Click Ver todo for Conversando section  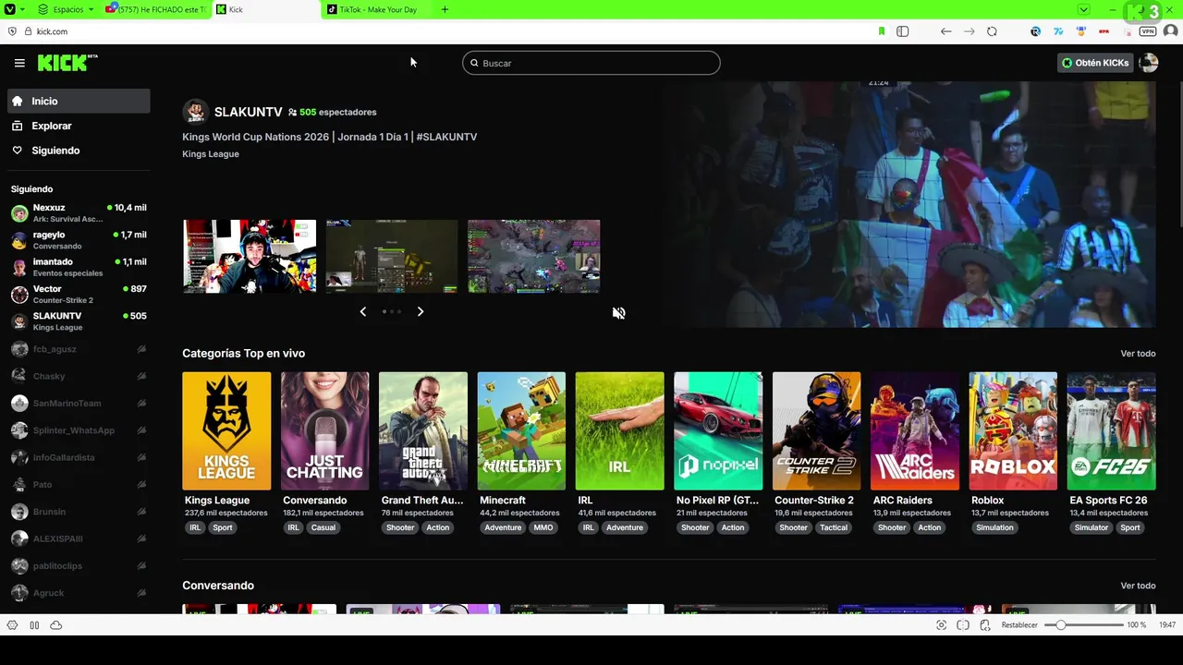[x=1138, y=586]
